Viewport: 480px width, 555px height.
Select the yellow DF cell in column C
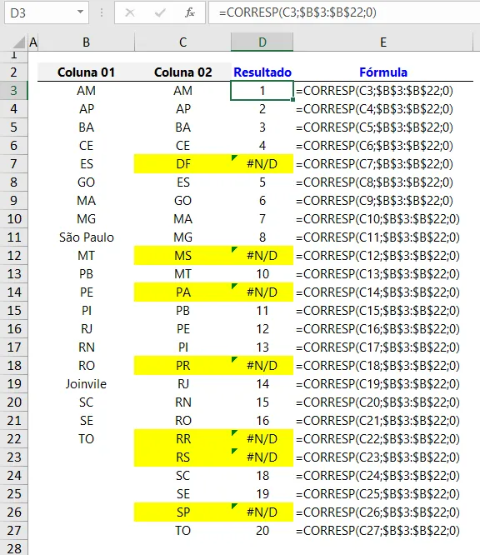(x=182, y=164)
